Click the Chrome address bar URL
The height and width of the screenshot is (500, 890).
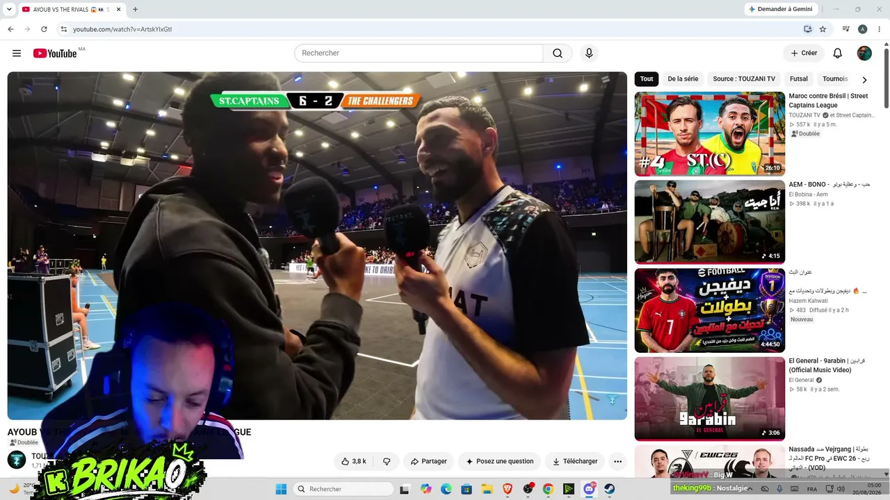point(122,29)
